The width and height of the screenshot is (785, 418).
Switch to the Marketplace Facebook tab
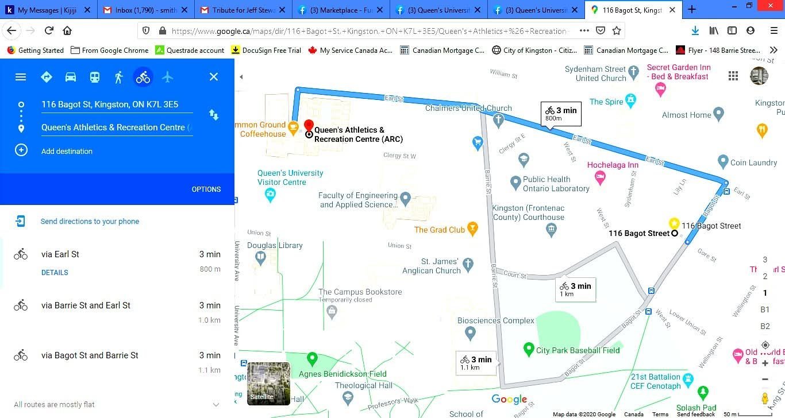(x=341, y=10)
